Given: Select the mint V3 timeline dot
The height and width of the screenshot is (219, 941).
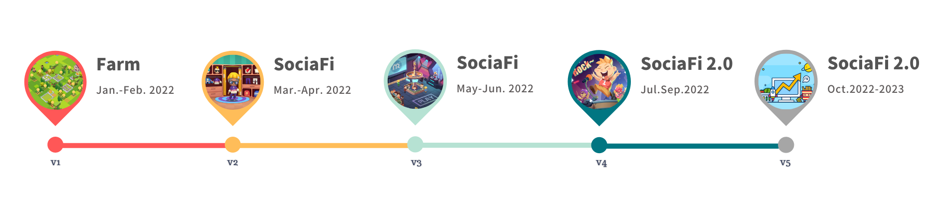Looking at the screenshot, I should click(x=415, y=144).
